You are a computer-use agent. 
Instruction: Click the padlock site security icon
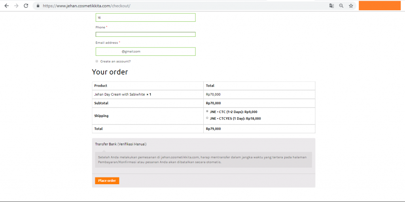[x=38, y=6]
